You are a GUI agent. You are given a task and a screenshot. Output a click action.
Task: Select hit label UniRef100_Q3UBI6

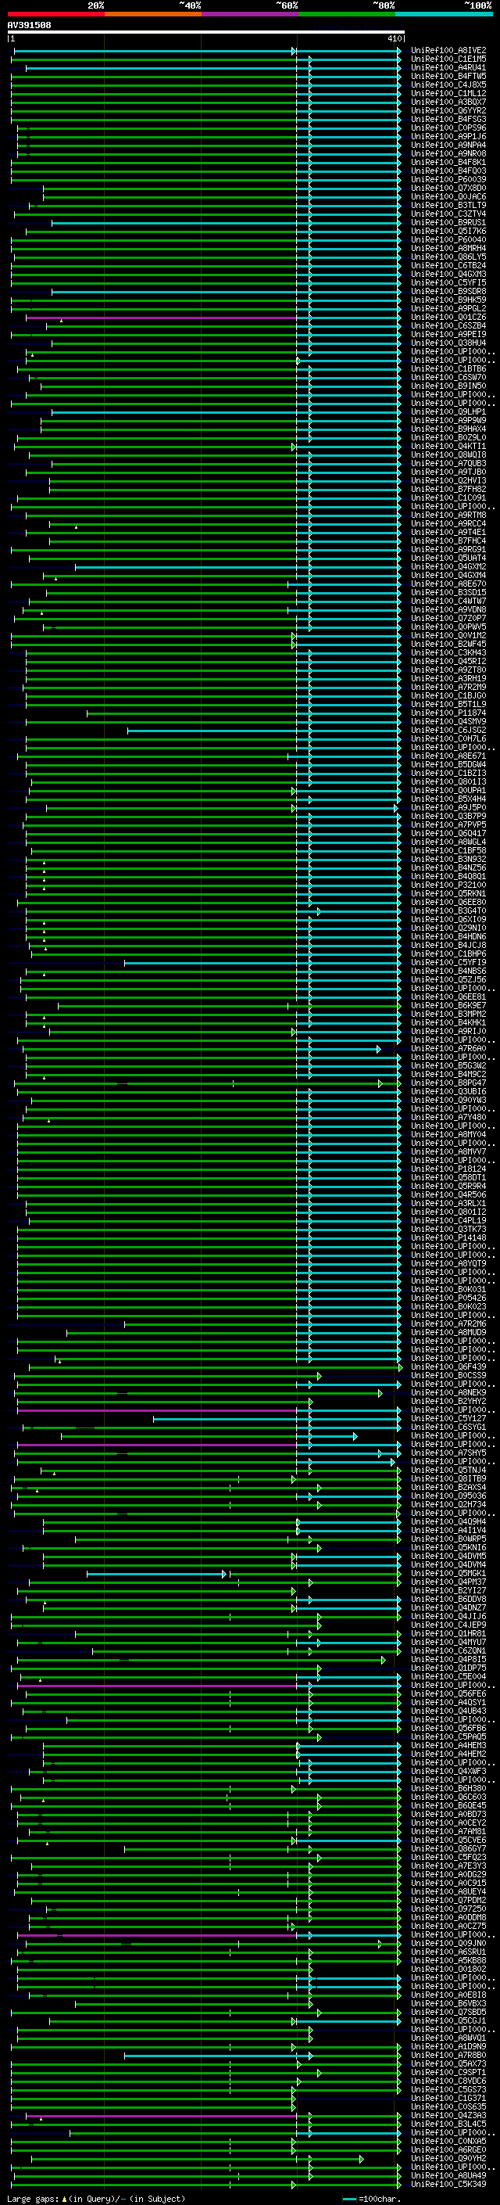click(448, 1091)
